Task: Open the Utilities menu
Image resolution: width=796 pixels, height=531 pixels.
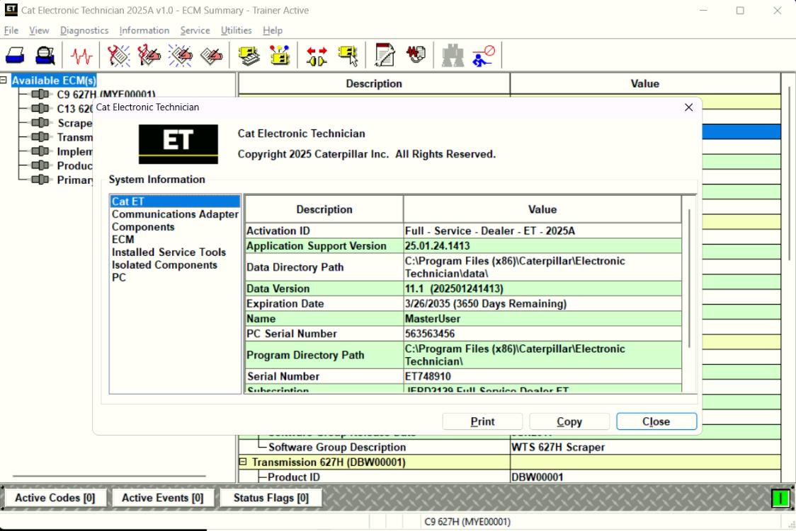Action: click(x=236, y=30)
